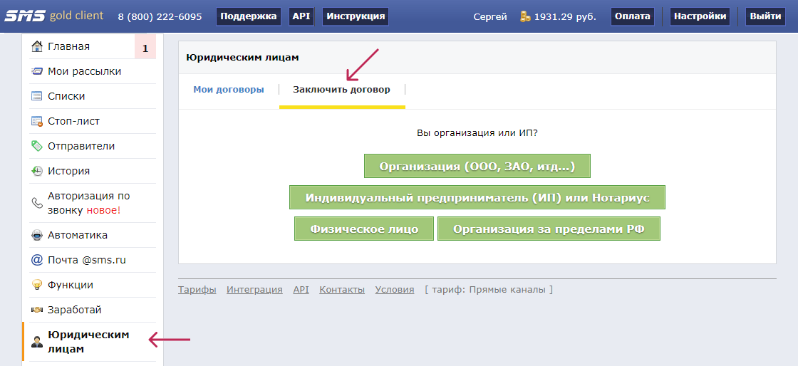Open Настройки in the header
Image resolution: width=798 pixels, height=366 pixels.
click(700, 16)
